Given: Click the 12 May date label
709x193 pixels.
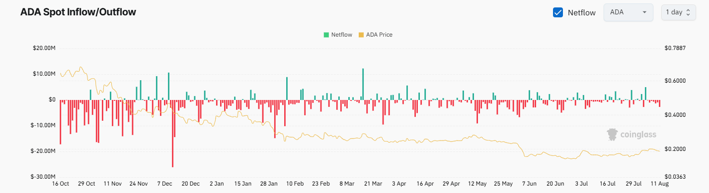Looking at the screenshot, I should point(477,183).
